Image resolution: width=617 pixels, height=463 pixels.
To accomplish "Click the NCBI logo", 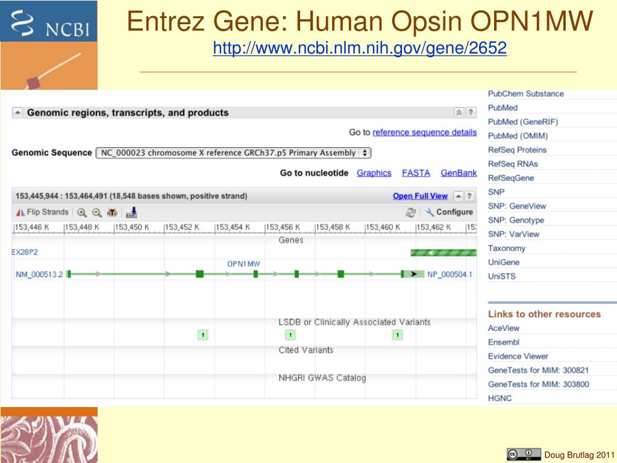I will point(49,21).
